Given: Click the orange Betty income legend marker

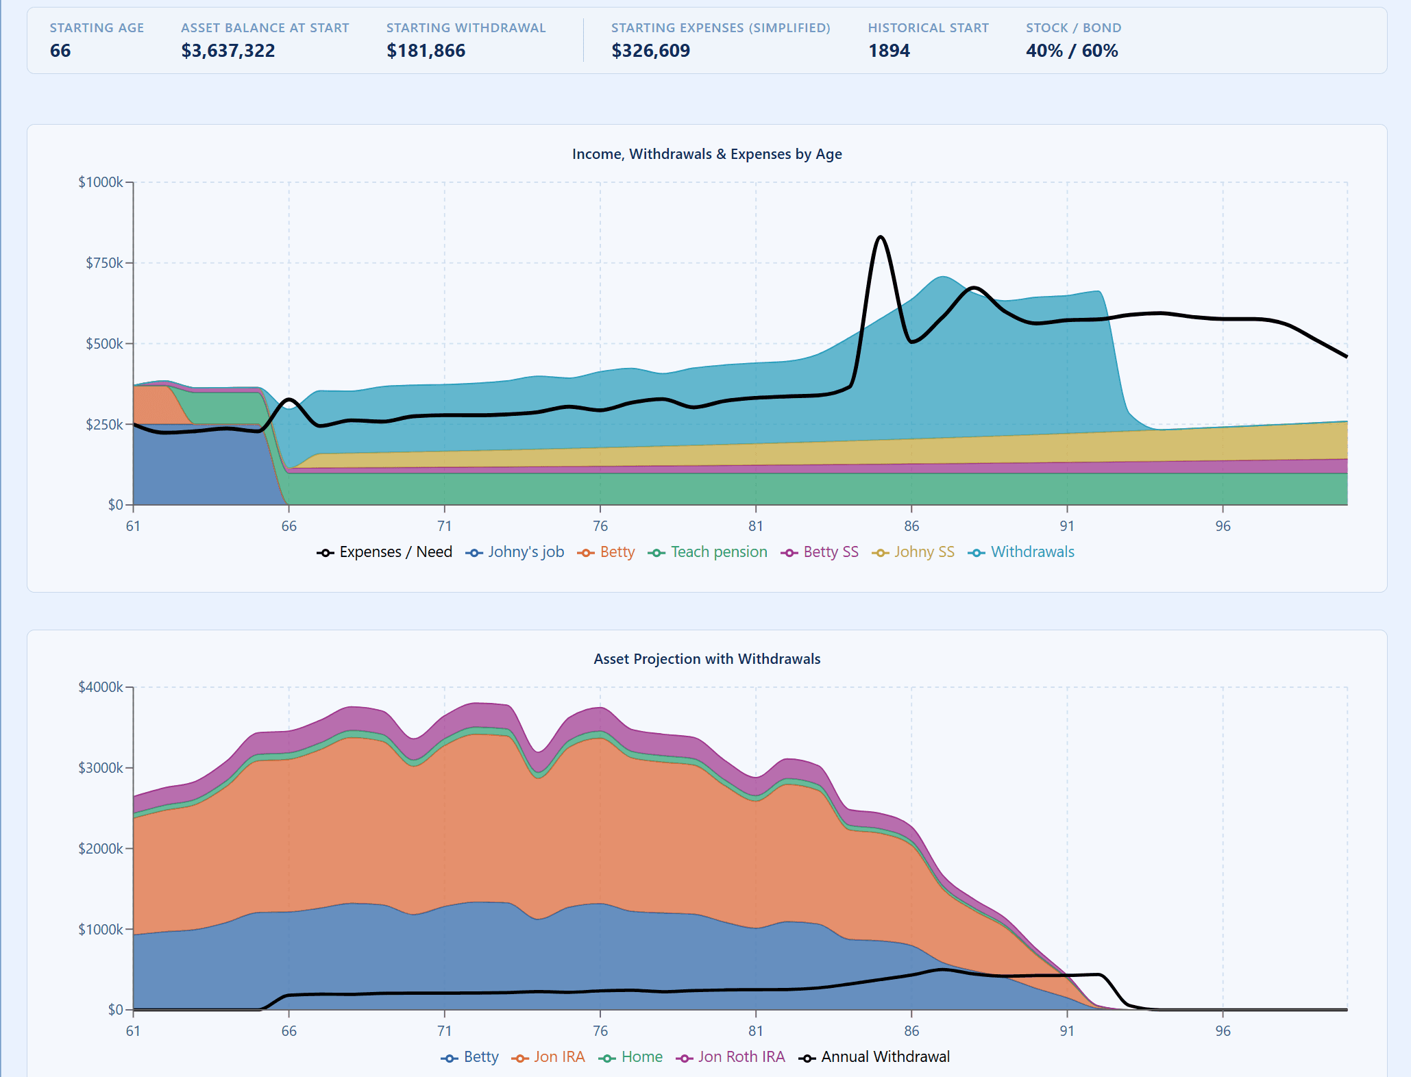Looking at the screenshot, I should coord(585,553).
